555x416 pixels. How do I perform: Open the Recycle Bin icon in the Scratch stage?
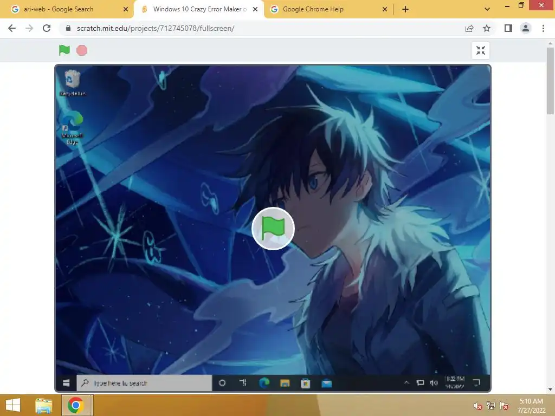pyautogui.click(x=72, y=83)
